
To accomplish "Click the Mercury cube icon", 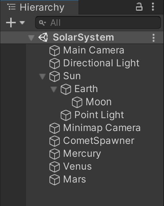I will 55,154.
